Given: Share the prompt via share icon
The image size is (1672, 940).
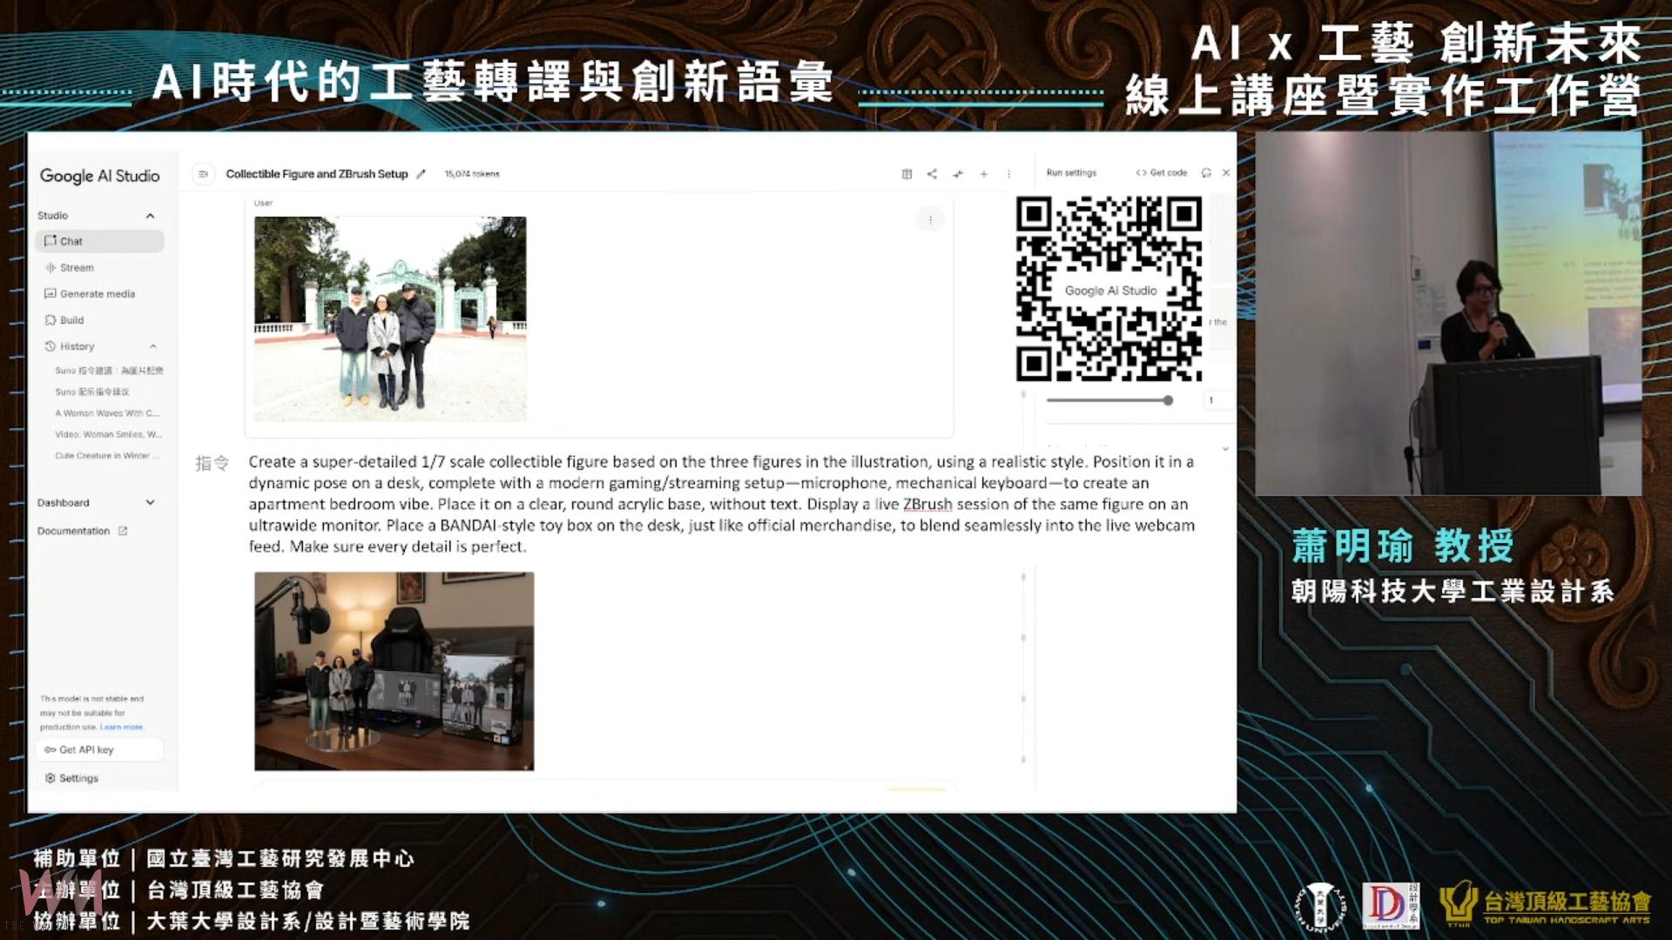Looking at the screenshot, I should pos(932,174).
